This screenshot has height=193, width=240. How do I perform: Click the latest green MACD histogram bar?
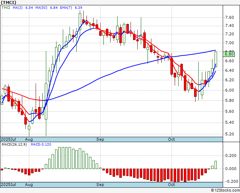[216, 165]
